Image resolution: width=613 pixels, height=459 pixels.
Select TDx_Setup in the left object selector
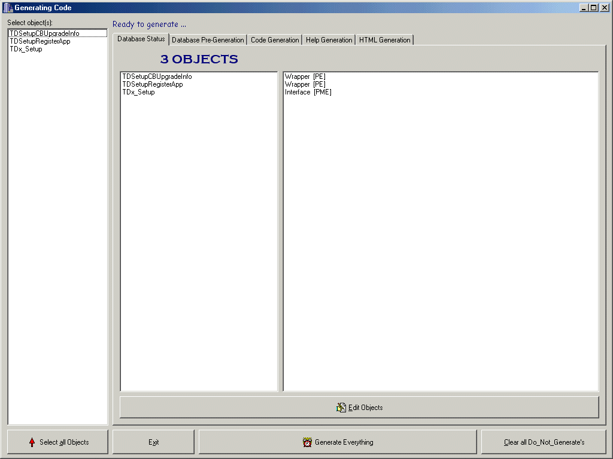tap(26, 49)
